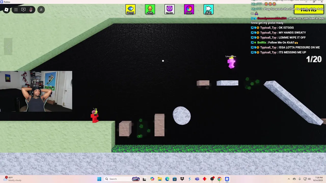
Task: Activate the Speed Boost power-up
Action: 130,9
